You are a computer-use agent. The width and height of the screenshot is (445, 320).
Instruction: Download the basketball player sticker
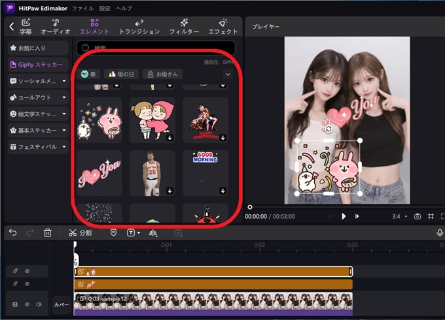point(169,191)
